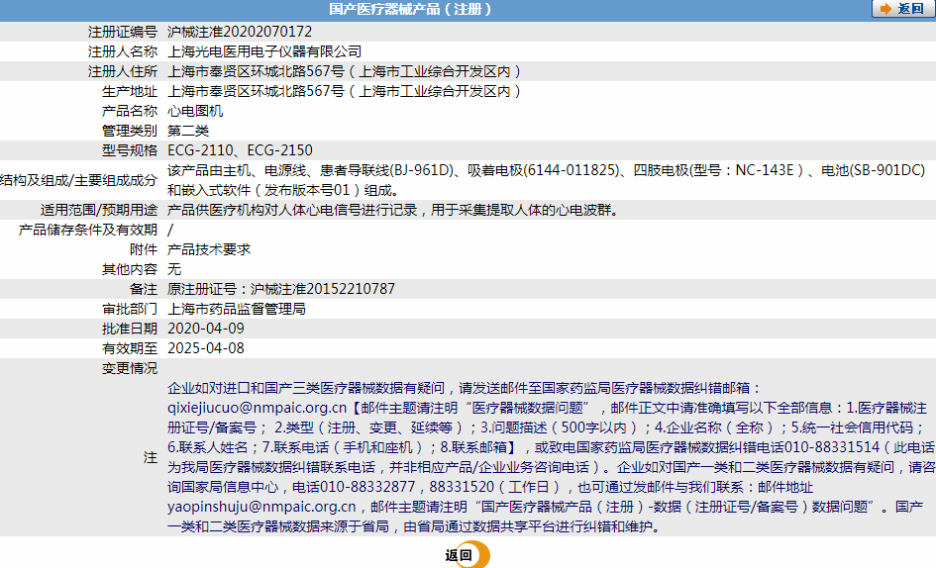Screen dimensions: 936x568
Task: Click the phone number 010-88332877 in the note
Action: coord(367,487)
